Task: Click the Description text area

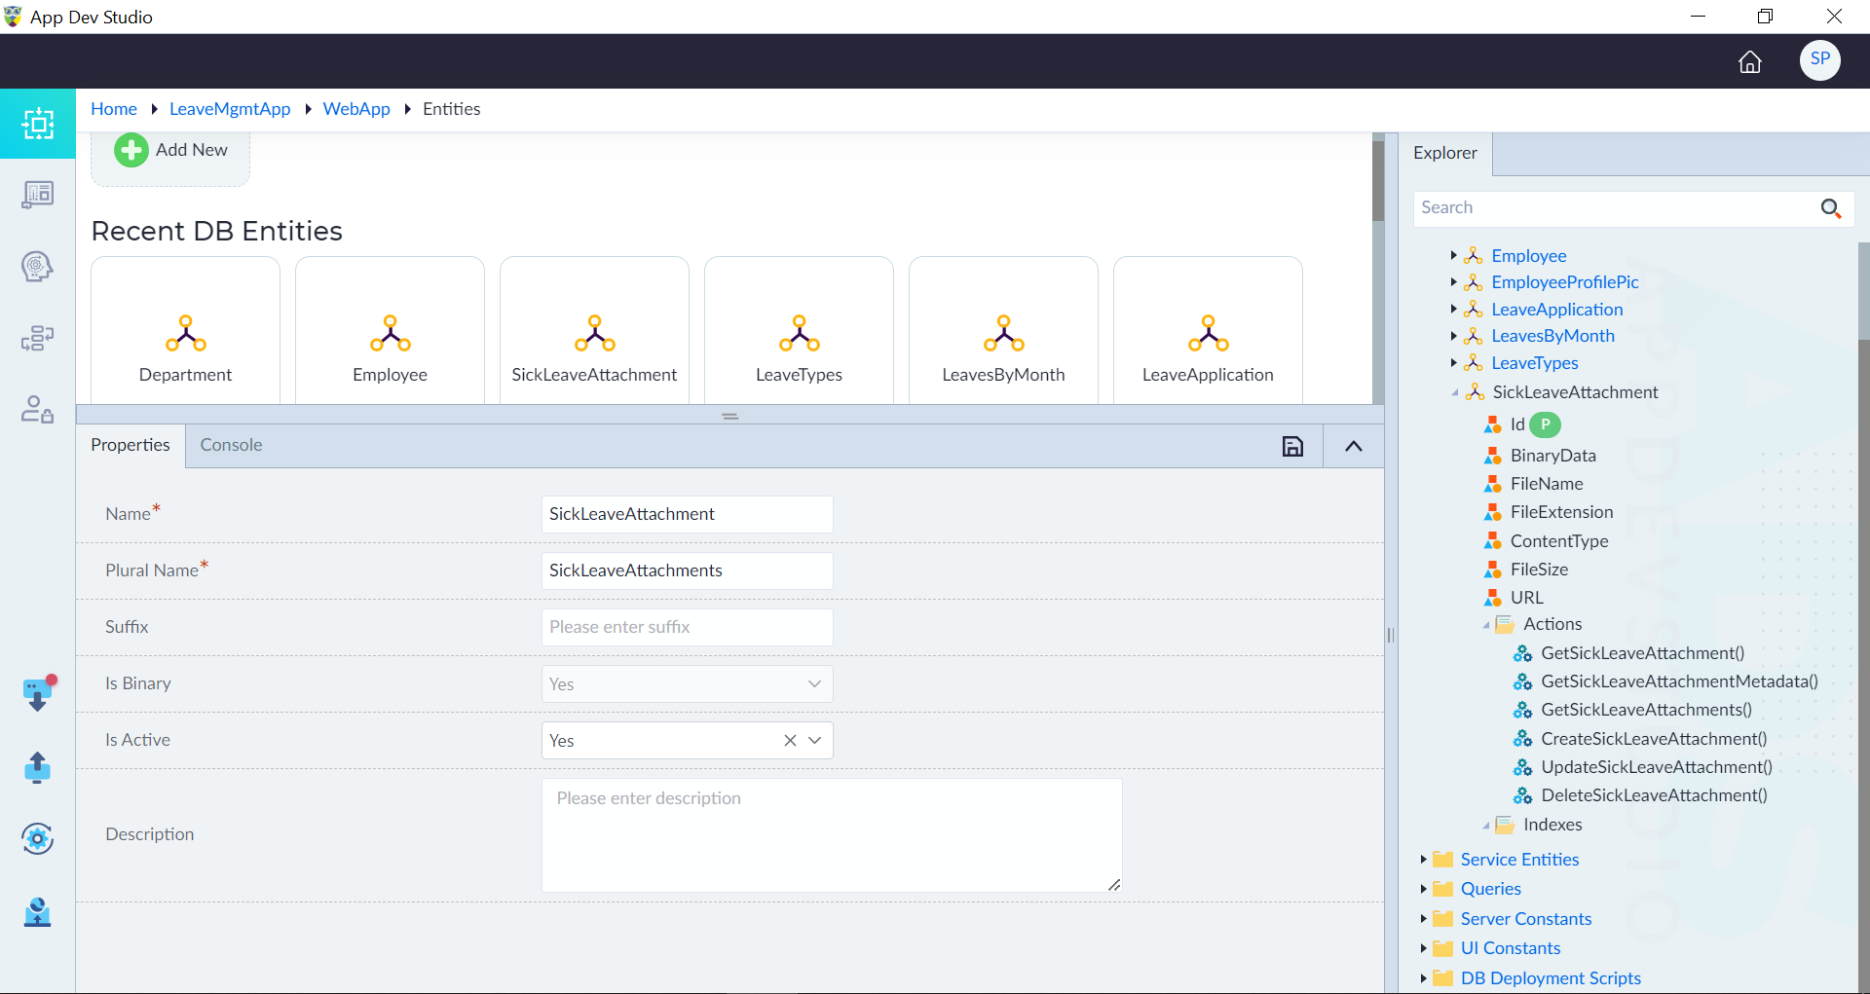Action: click(832, 835)
